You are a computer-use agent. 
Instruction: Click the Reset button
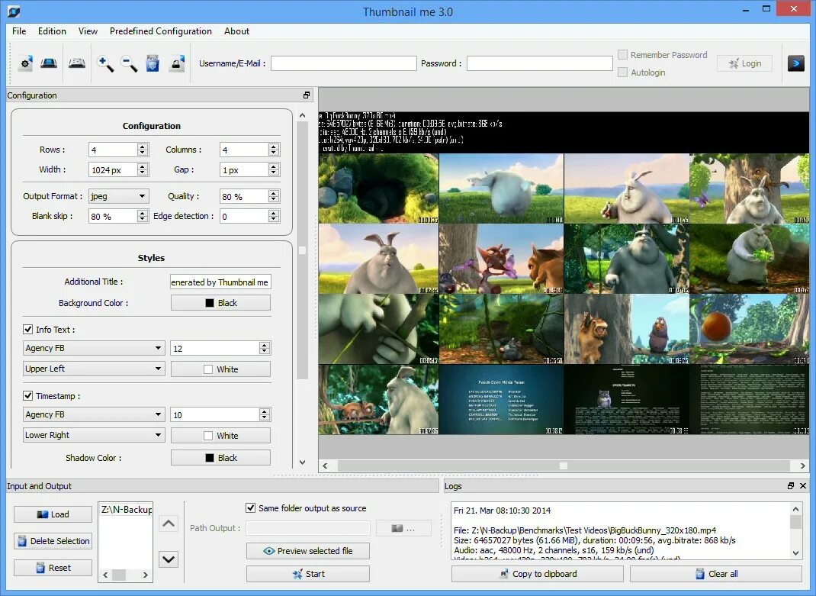53,568
